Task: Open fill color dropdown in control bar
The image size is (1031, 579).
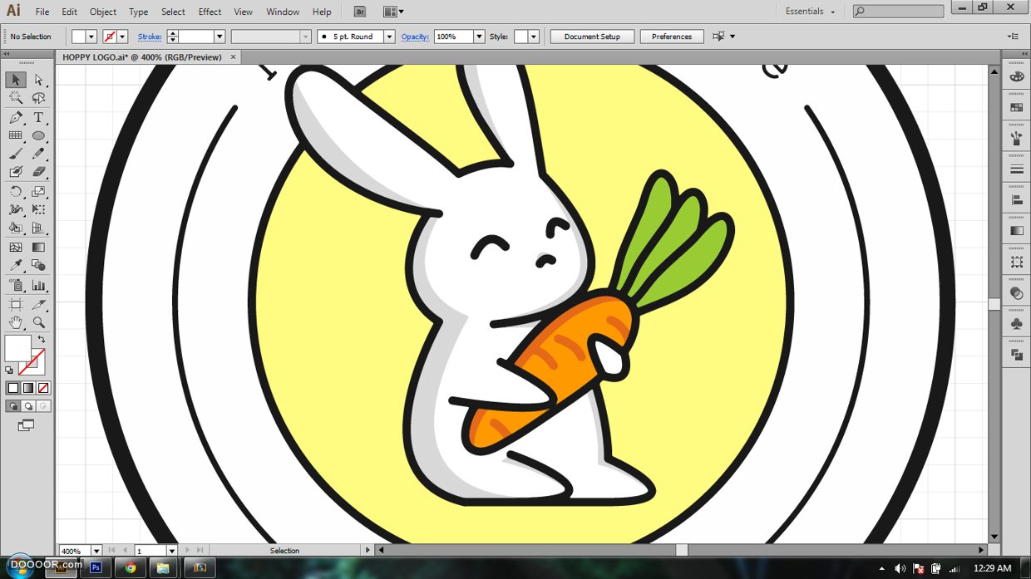Action: pyautogui.click(x=91, y=37)
